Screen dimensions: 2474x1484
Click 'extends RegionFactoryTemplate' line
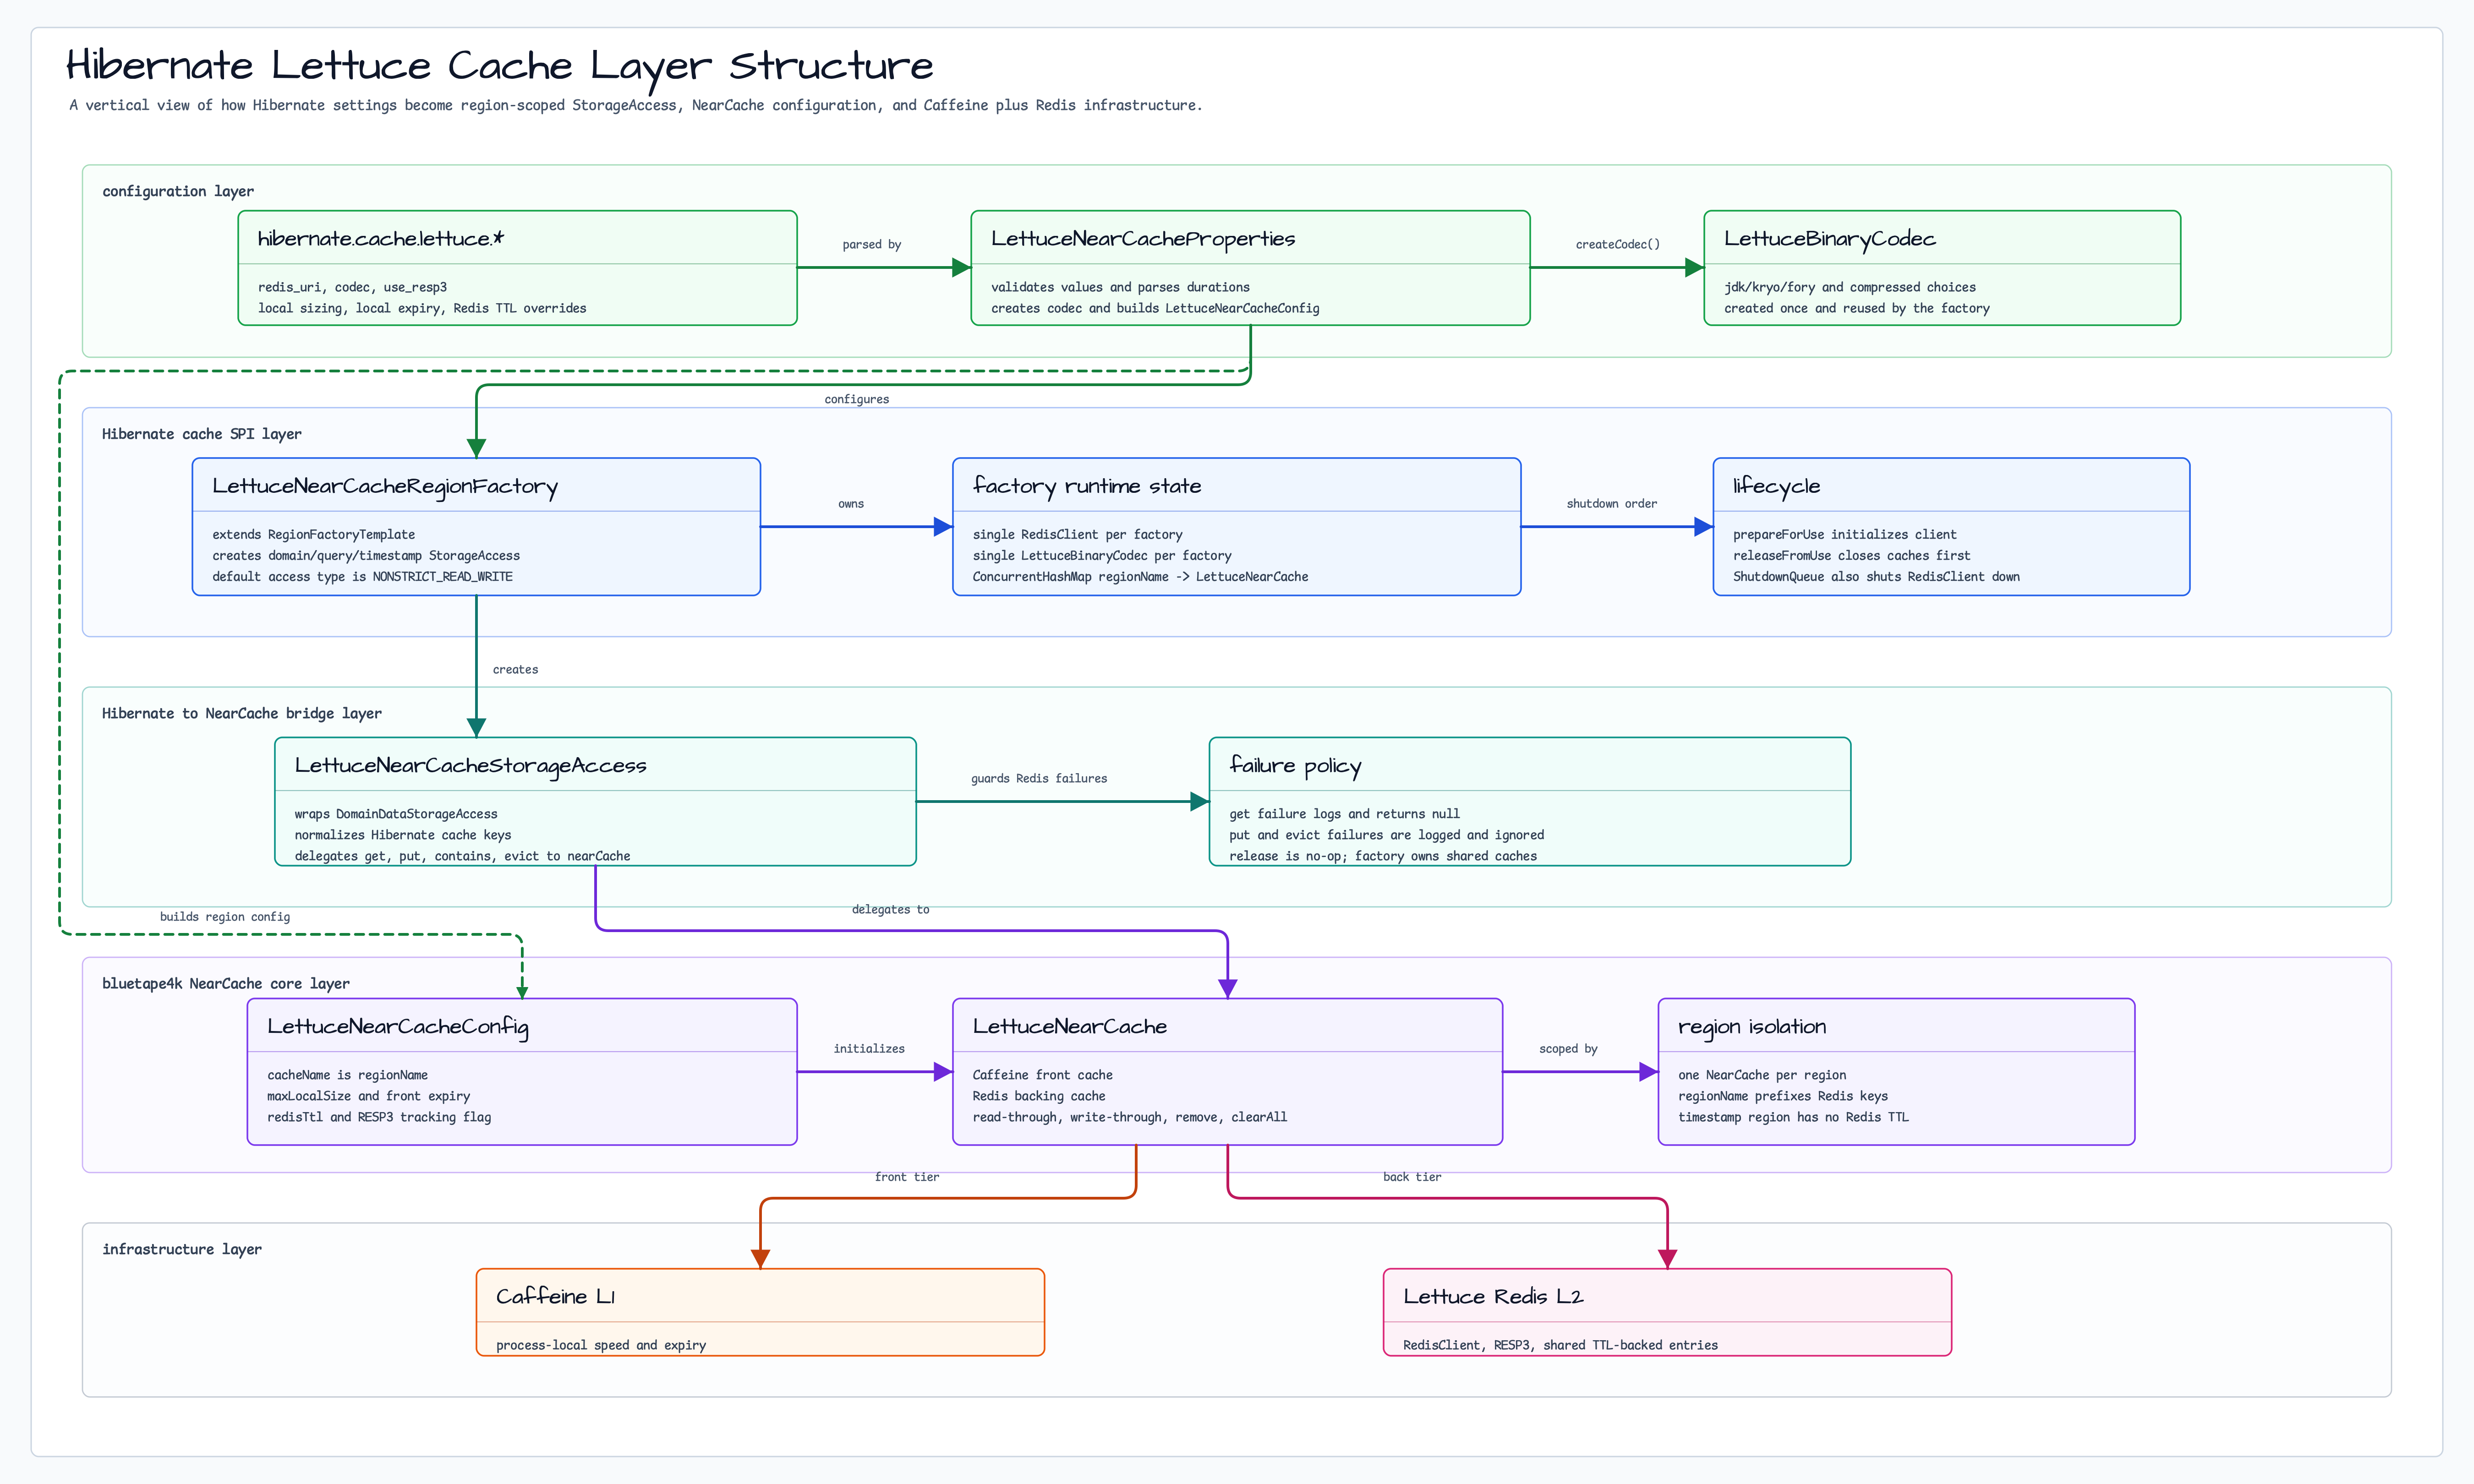[x=314, y=535]
